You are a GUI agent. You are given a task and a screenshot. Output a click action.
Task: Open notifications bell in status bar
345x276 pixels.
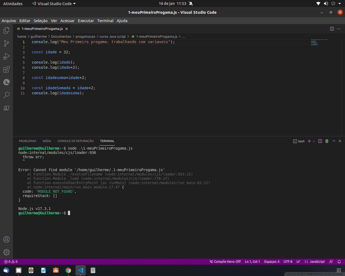coord(339,262)
